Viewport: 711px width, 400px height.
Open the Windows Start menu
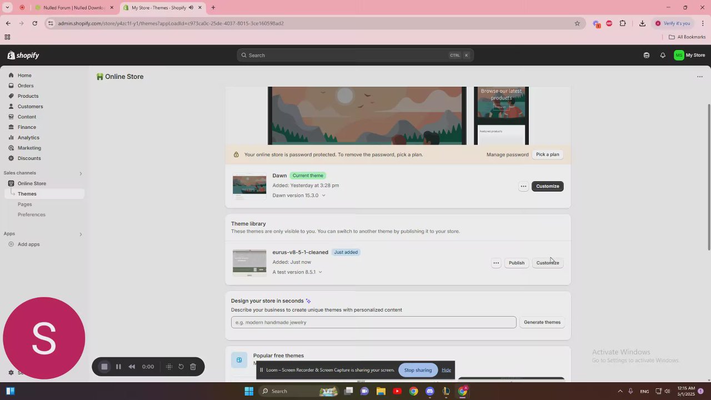[249, 391]
